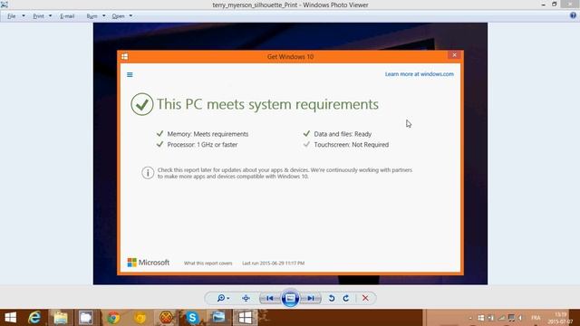This screenshot has height=326, width=580.
Task: Click the FRA language indicator
Action: (536, 318)
